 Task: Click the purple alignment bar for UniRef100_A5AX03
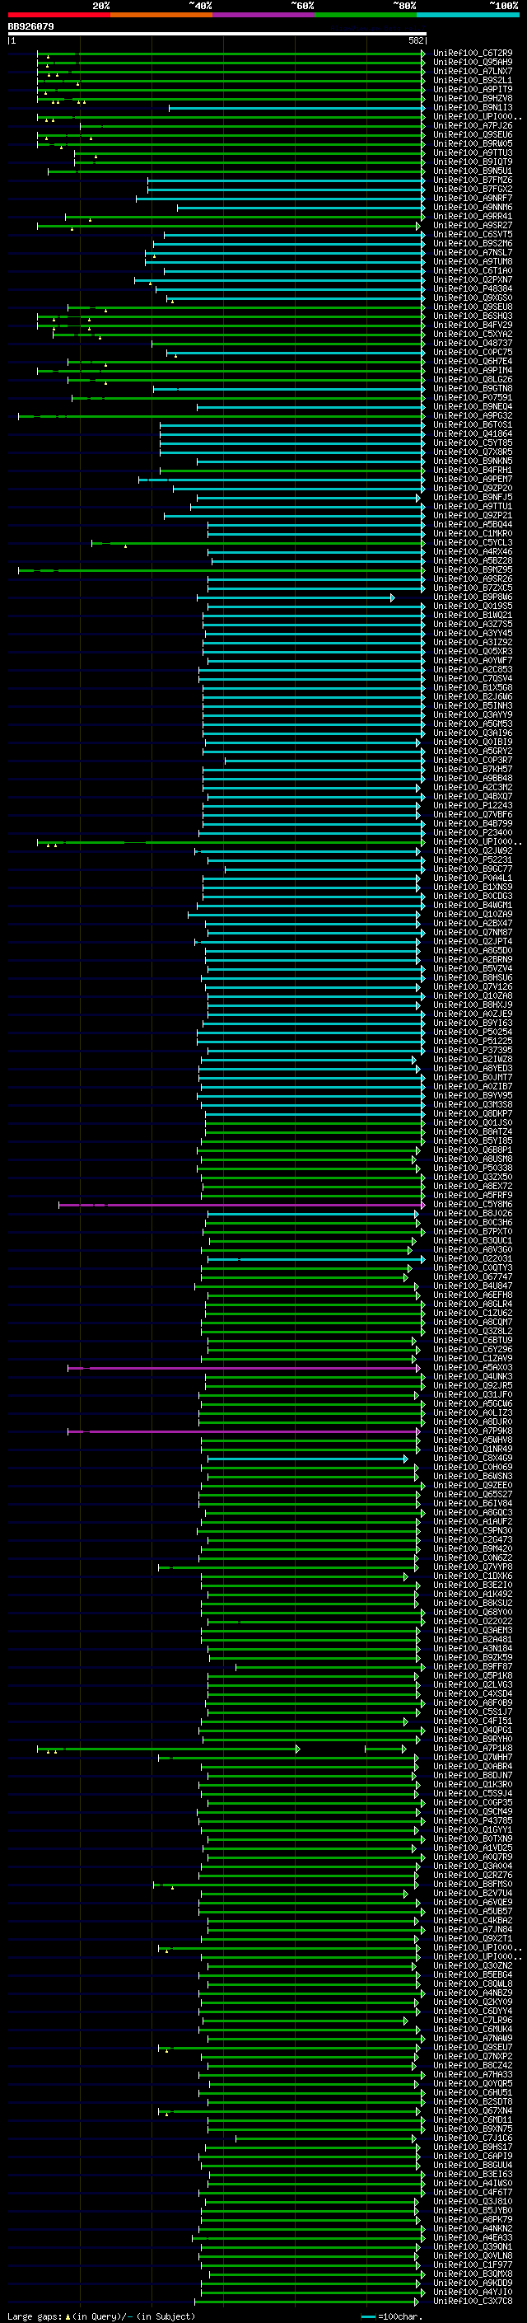tap(243, 1368)
